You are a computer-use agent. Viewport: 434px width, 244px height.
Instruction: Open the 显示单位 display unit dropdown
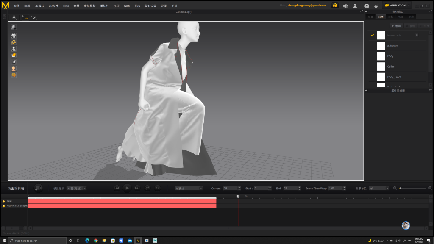(x=378, y=188)
